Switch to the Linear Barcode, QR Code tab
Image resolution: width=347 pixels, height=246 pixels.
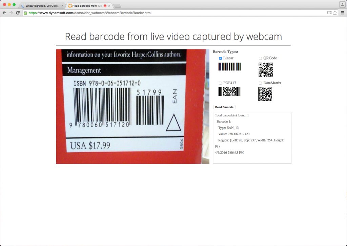(x=42, y=6)
